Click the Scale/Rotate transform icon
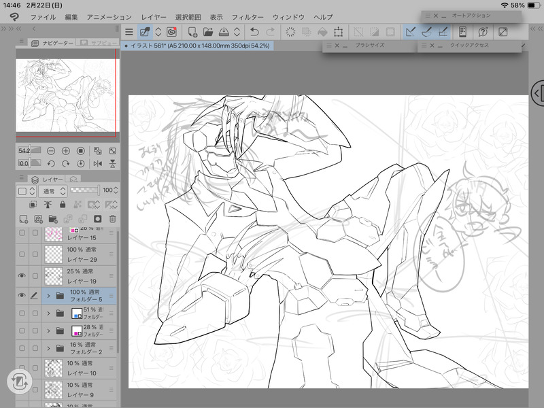This screenshot has width=544, height=408. [x=338, y=31]
